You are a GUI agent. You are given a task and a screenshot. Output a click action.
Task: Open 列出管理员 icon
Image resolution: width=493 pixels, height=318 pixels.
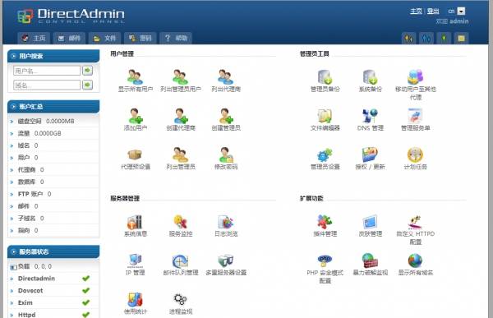[x=181, y=154]
